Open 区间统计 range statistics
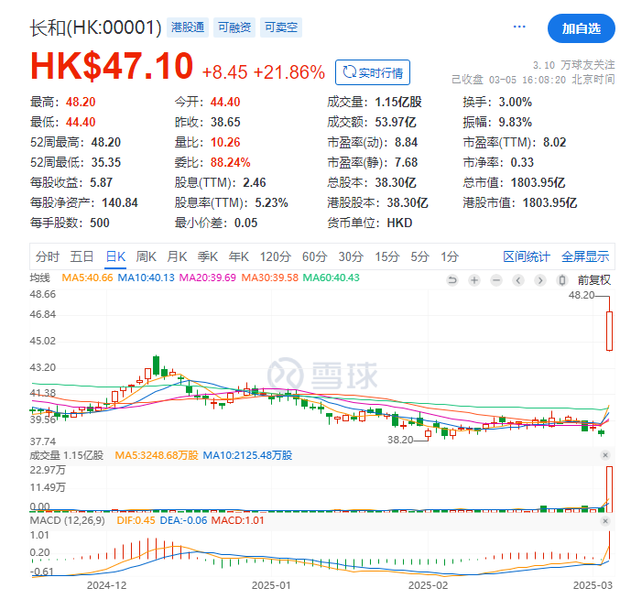This screenshot has width=620, height=599. click(527, 256)
